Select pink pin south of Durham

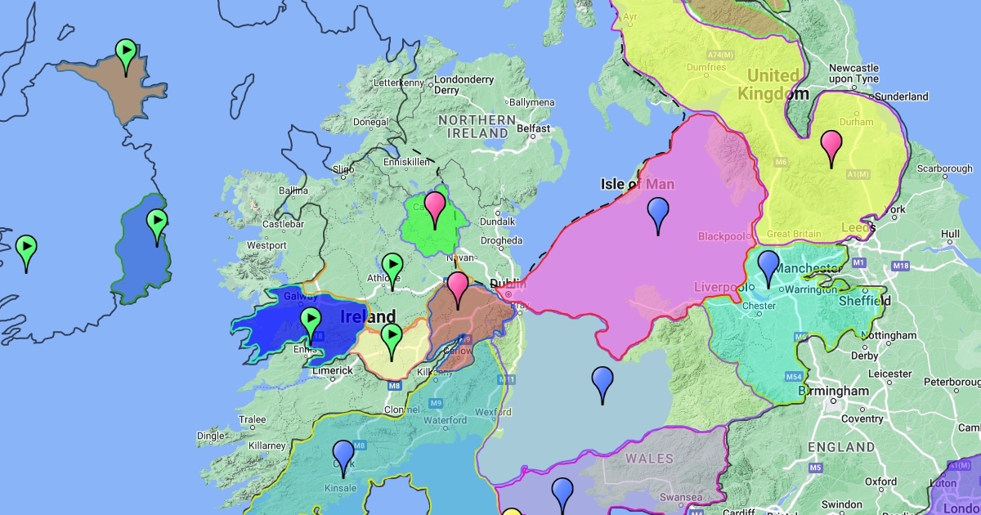pyautogui.click(x=831, y=147)
